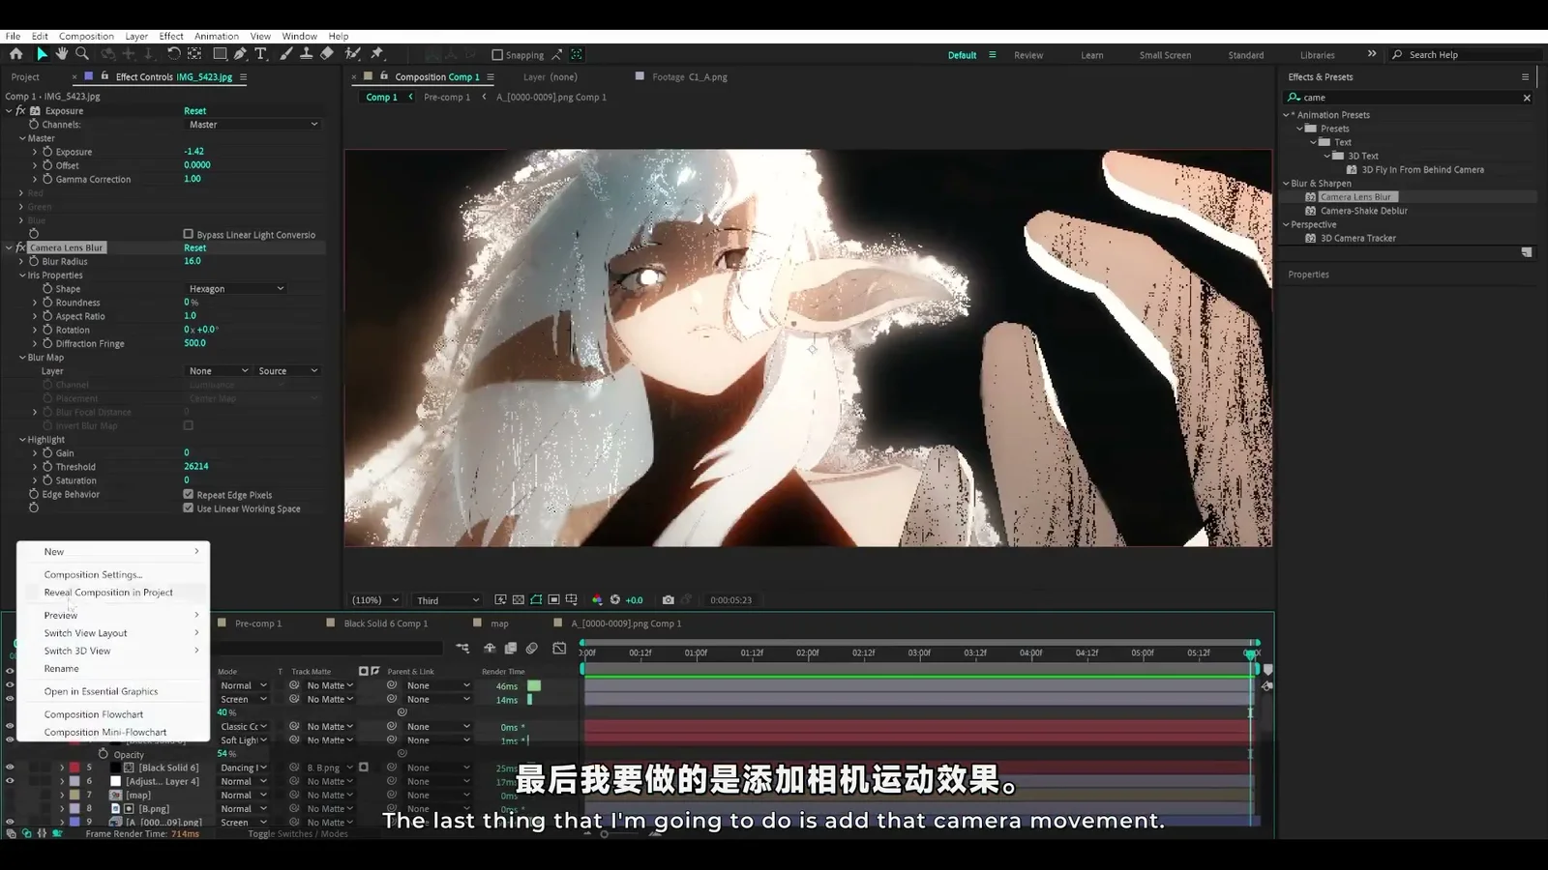Toggle the transparency grid in the viewer
This screenshot has width=1548, height=870.
click(519, 600)
